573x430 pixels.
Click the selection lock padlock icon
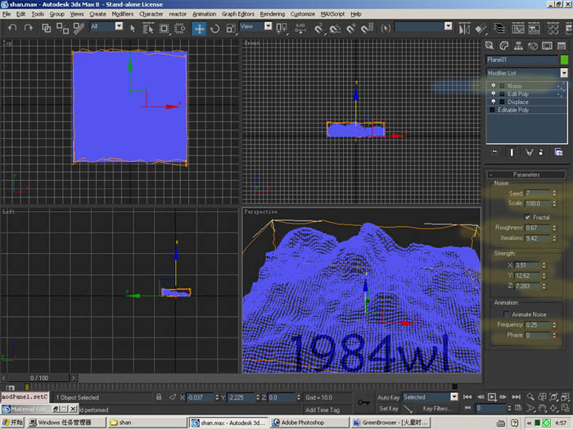tap(159, 396)
